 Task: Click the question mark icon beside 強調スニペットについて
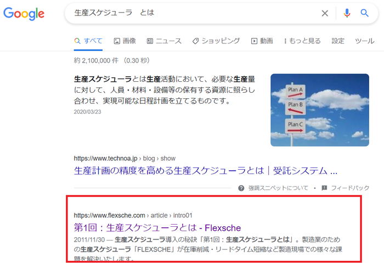[x=241, y=188]
